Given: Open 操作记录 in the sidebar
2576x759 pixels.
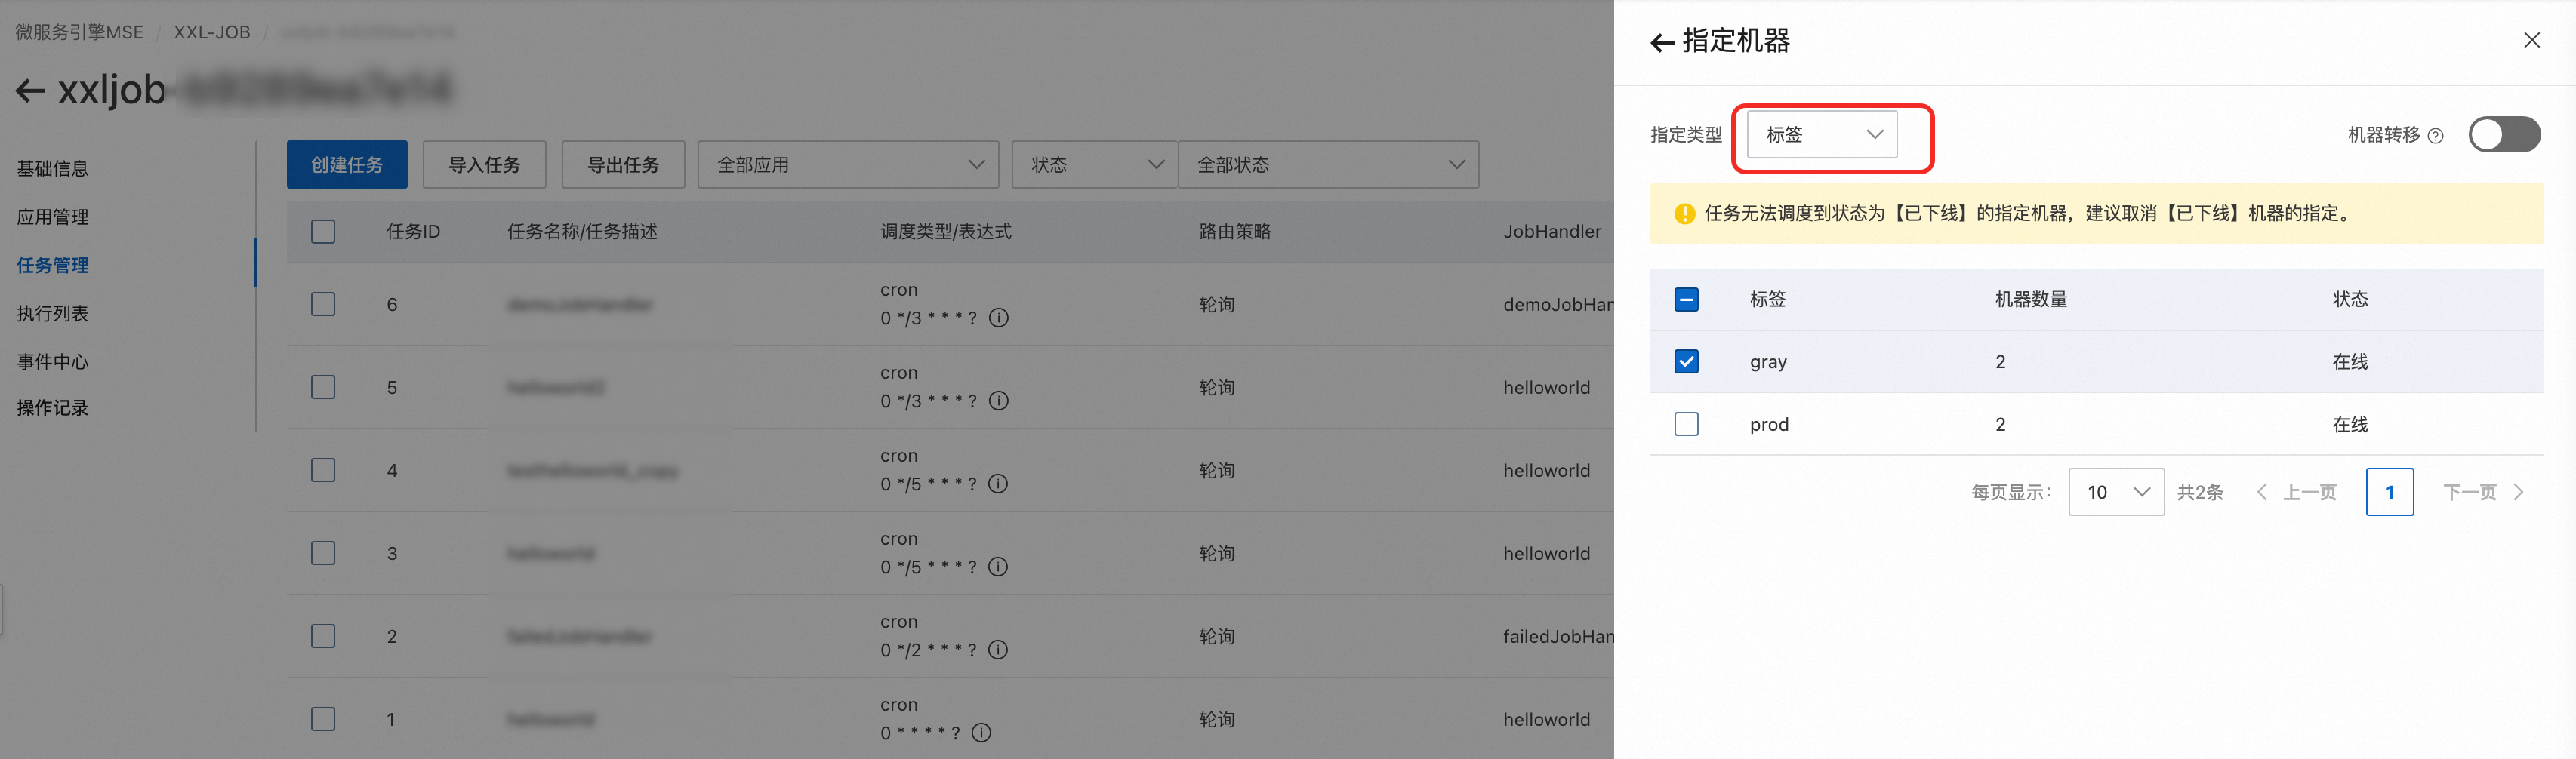Looking at the screenshot, I should tap(52, 407).
